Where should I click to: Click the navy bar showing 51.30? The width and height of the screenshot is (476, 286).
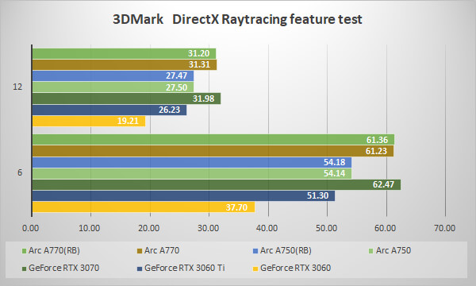click(x=183, y=195)
